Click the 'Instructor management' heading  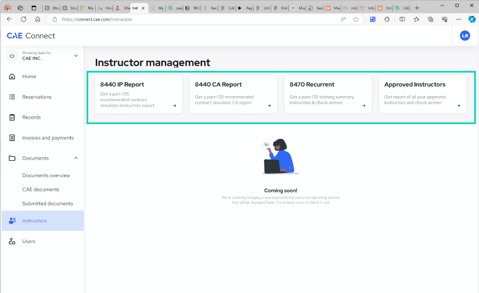153,63
